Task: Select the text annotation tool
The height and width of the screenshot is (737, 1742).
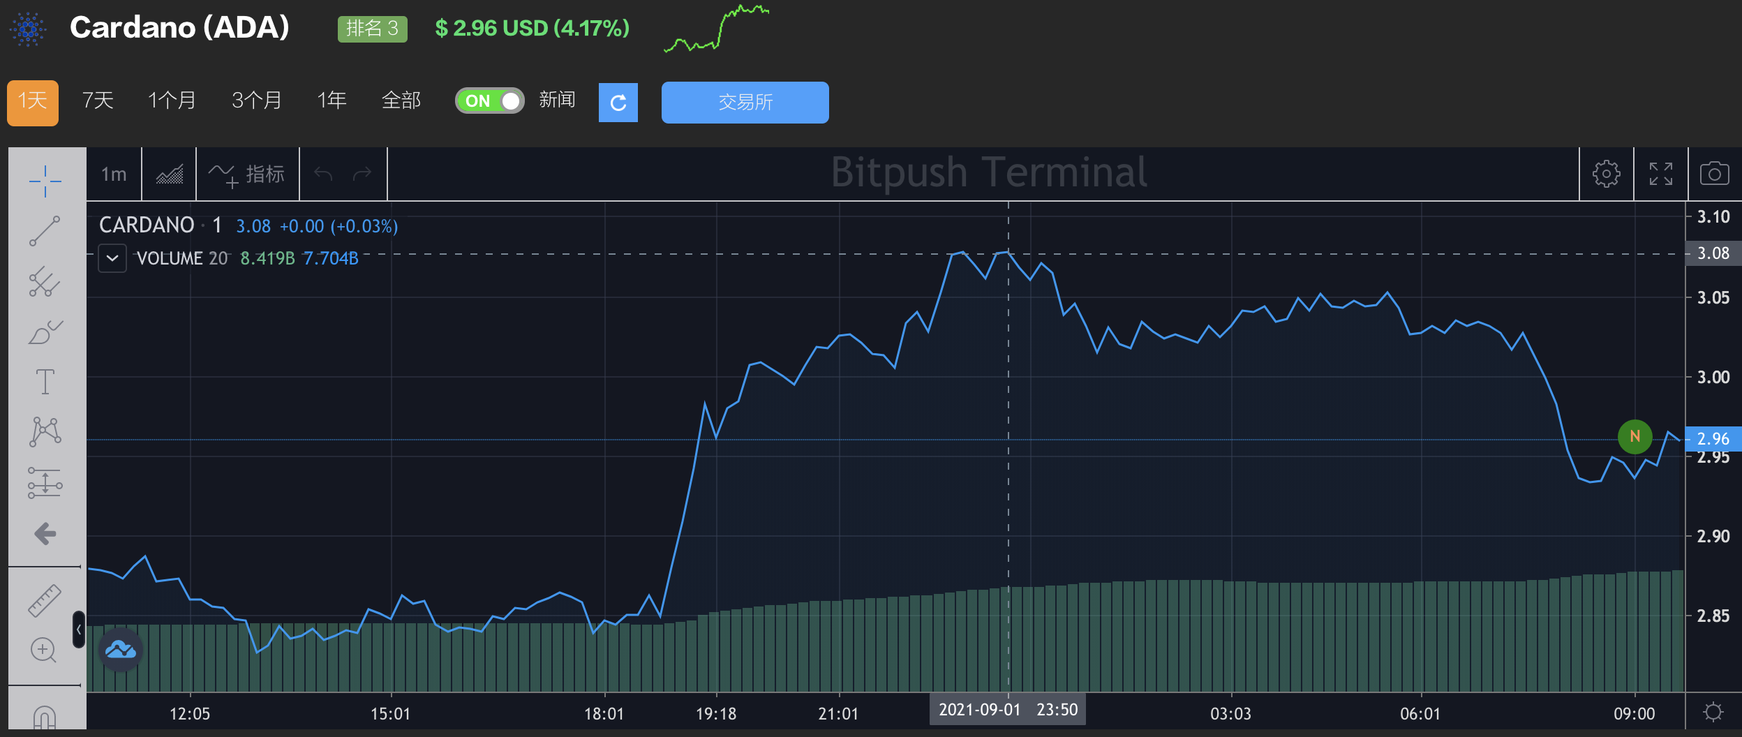Action: 45,382
